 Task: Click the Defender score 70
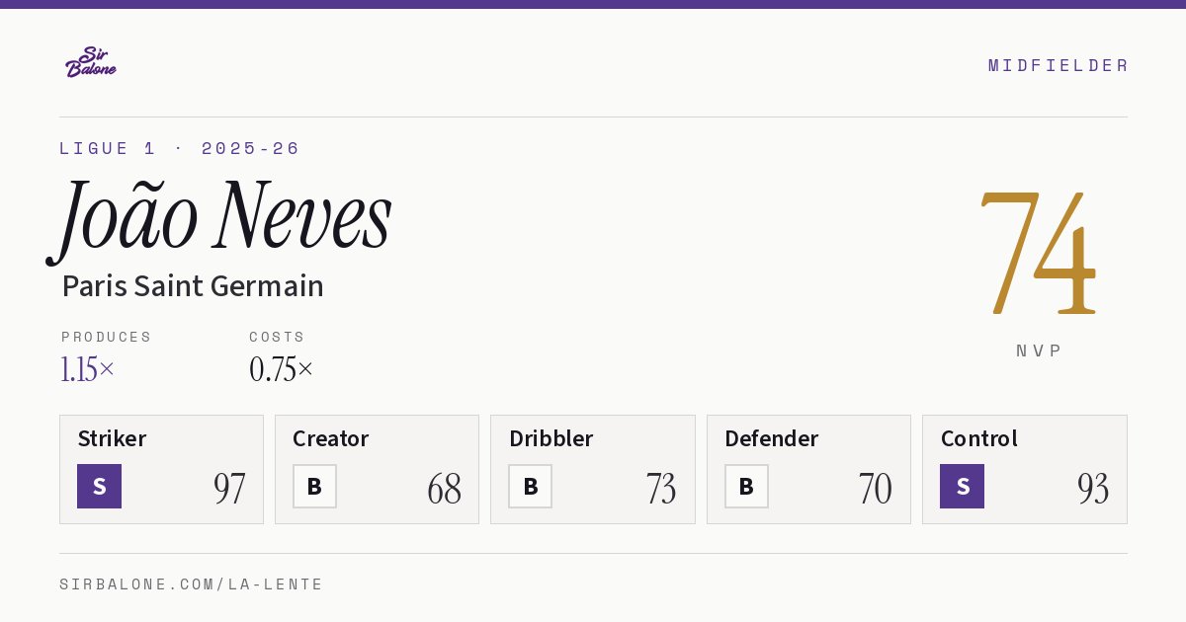point(876,489)
